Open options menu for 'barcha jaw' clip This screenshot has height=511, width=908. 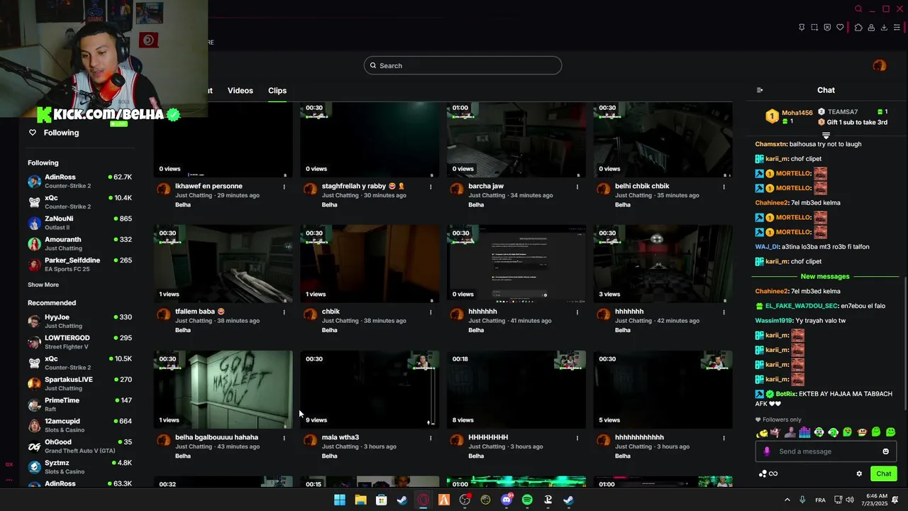coord(577,187)
